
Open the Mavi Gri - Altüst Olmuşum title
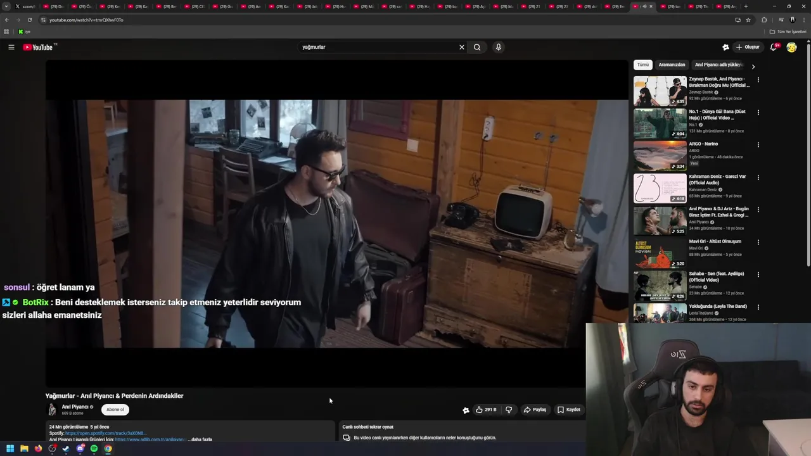click(715, 241)
